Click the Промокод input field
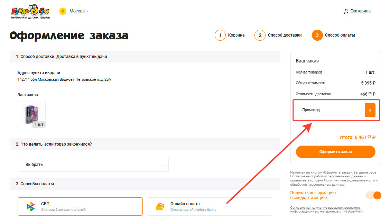The image size is (390, 217). tap(330, 110)
